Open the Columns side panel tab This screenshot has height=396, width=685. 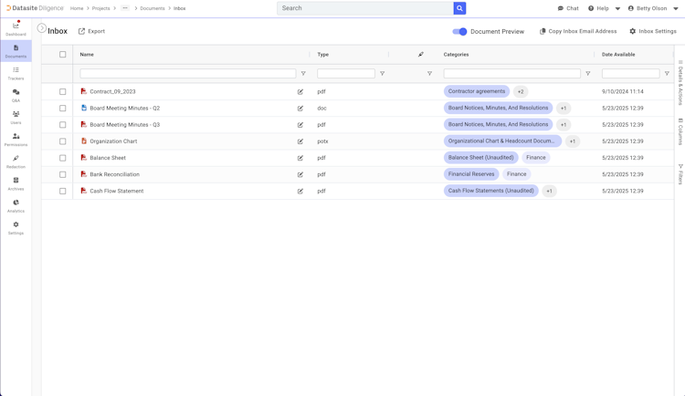click(680, 132)
